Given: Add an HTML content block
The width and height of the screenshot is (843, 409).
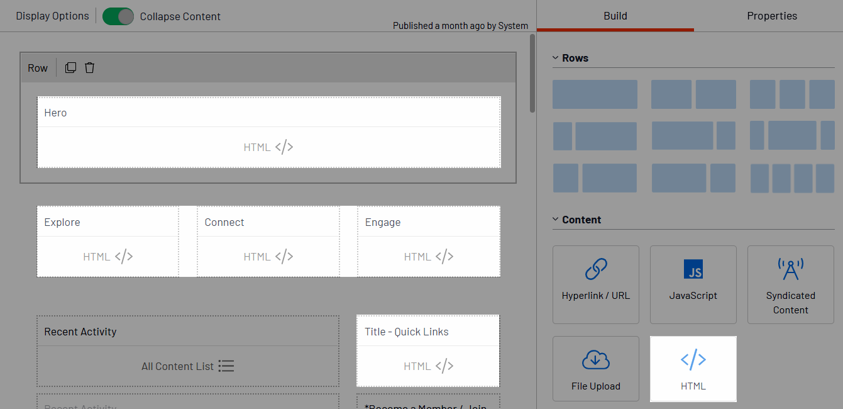Looking at the screenshot, I should click(693, 369).
